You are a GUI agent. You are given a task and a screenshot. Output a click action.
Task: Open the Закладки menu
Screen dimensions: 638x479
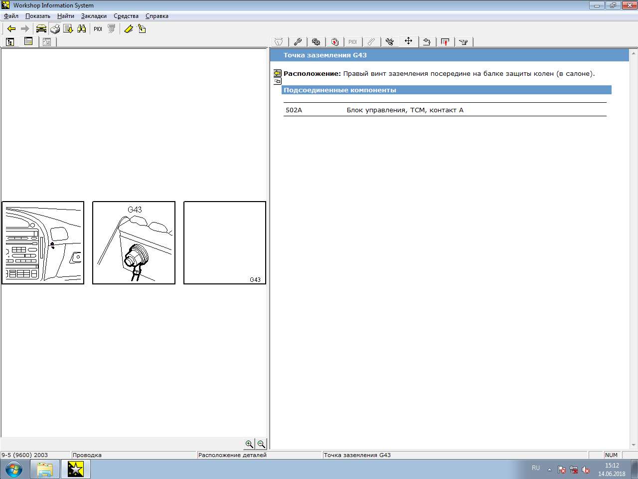point(94,16)
